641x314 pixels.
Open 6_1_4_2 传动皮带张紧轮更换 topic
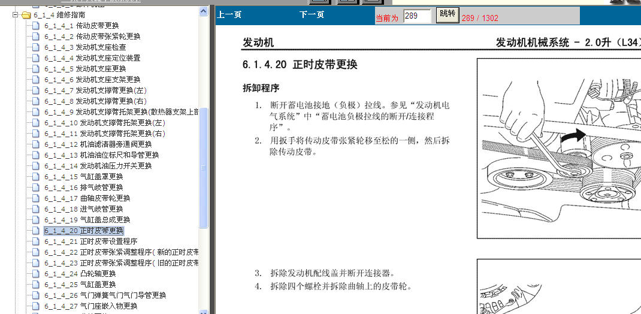[x=92, y=37]
